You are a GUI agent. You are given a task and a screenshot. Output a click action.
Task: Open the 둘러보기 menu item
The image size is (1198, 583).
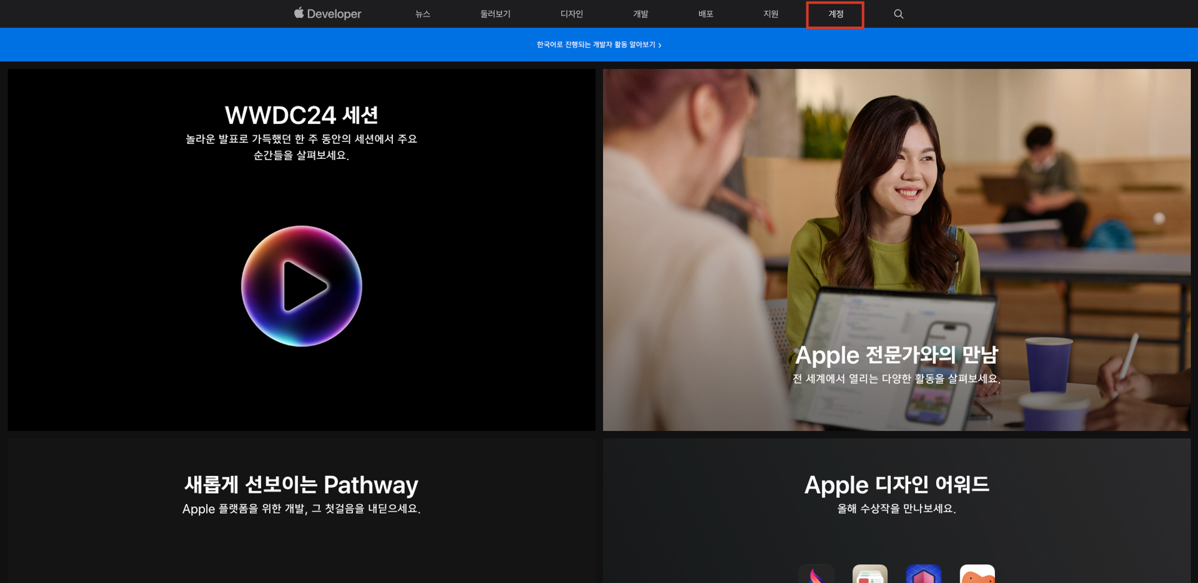click(495, 14)
